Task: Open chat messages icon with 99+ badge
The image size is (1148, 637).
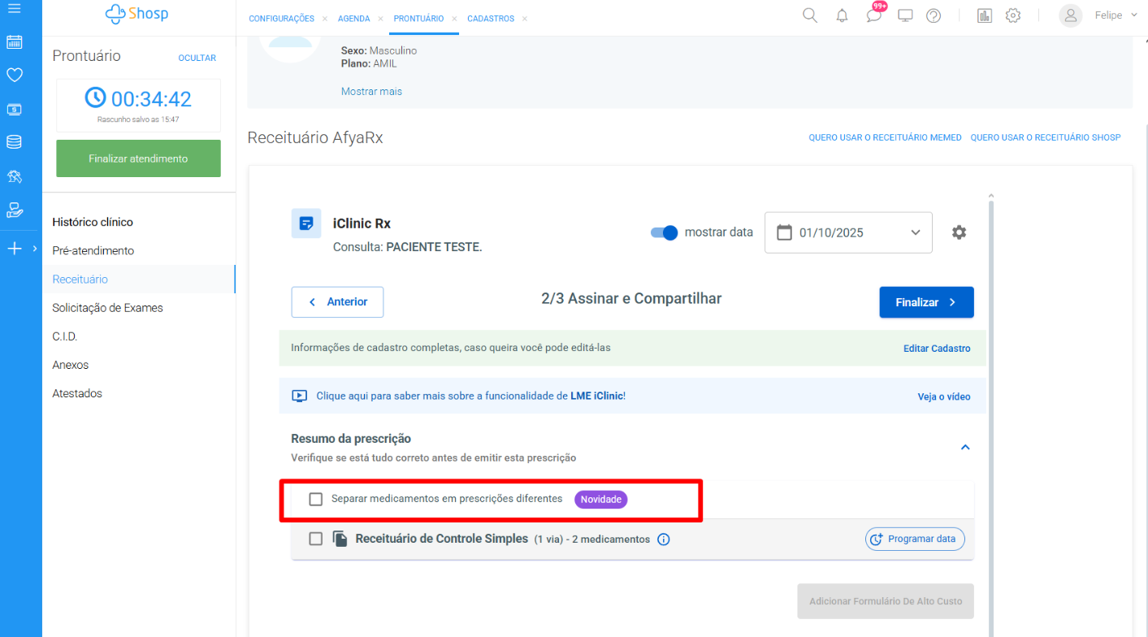Action: pos(874,15)
